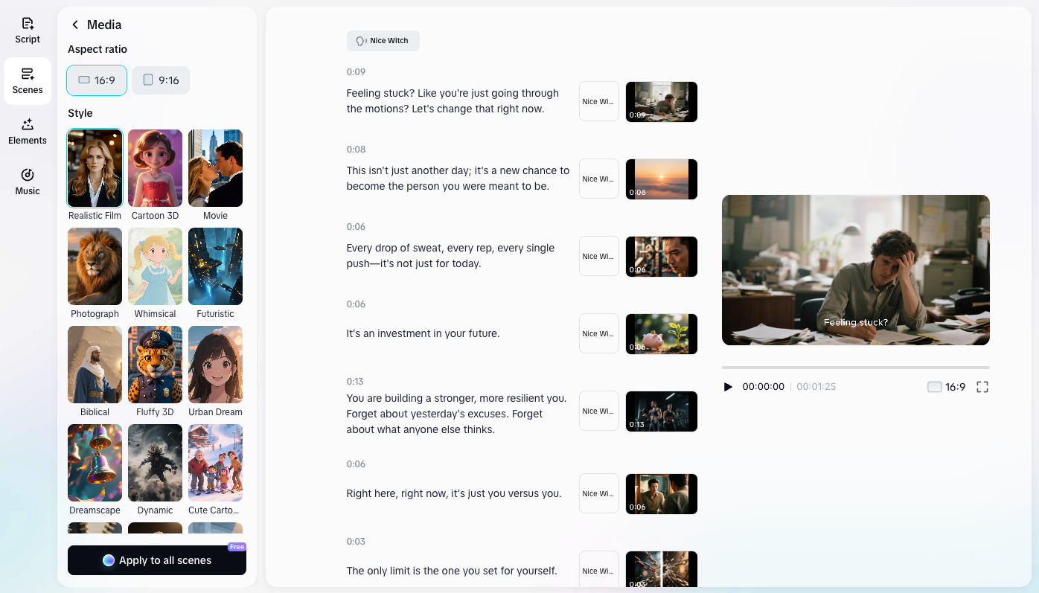Open the Elements tab
The width and height of the screenshot is (1039, 593).
pyautogui.click(x=28, y=132)
